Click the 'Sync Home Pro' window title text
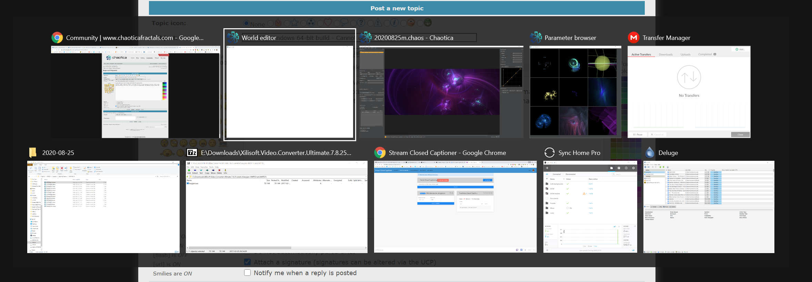 579,153
